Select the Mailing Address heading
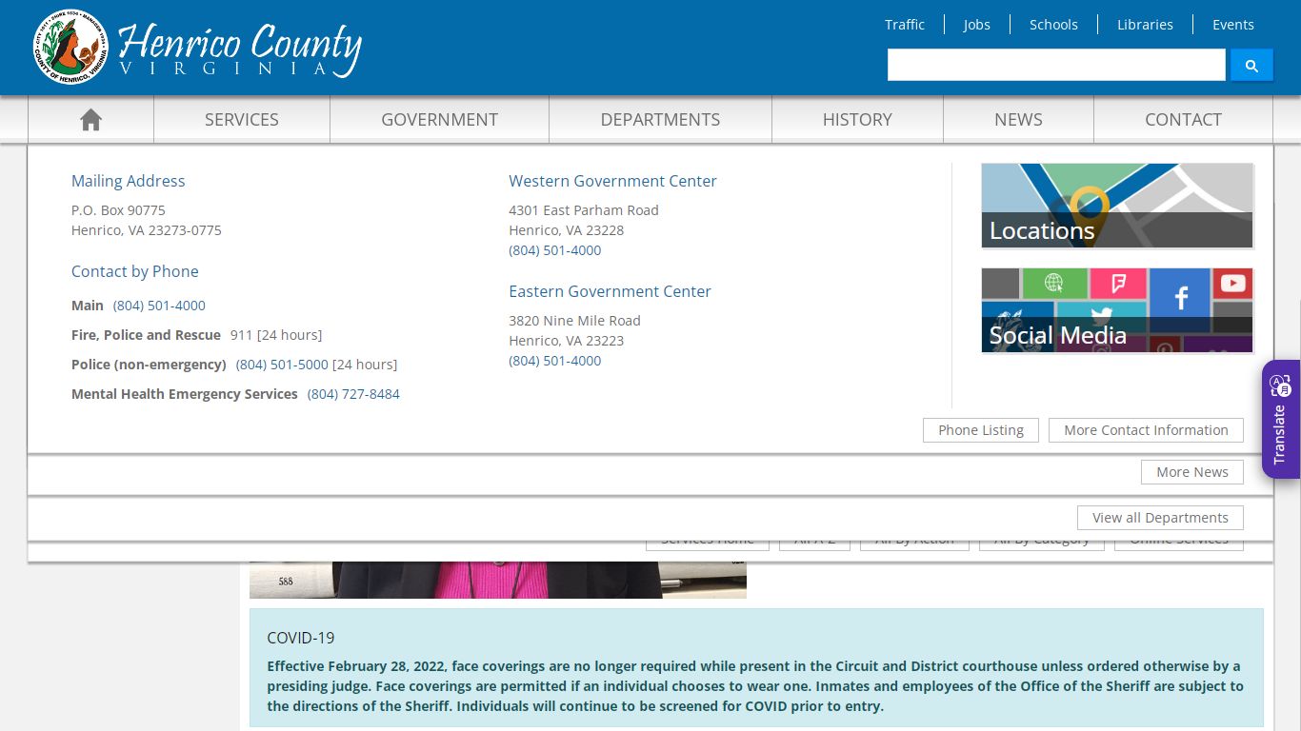The image size is (1301, 731). pyautogui.click(x=129, y=181)
